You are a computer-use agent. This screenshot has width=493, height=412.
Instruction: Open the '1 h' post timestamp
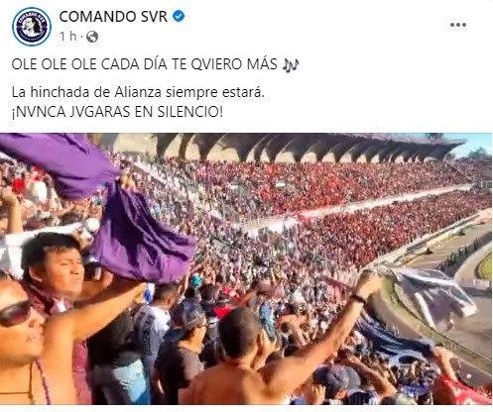tap(67, 37)
